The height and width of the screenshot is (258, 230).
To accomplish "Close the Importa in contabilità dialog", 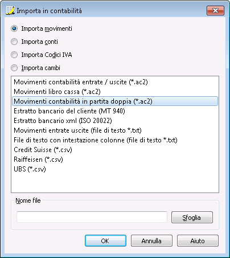I will 215,10.
